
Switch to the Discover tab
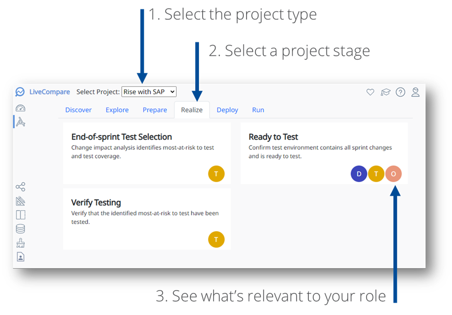click(x=78, y=110)
